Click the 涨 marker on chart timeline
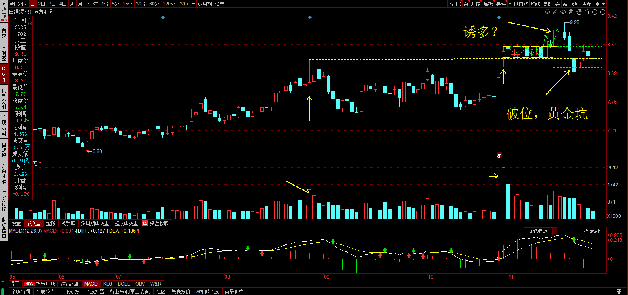 (499, 156)
